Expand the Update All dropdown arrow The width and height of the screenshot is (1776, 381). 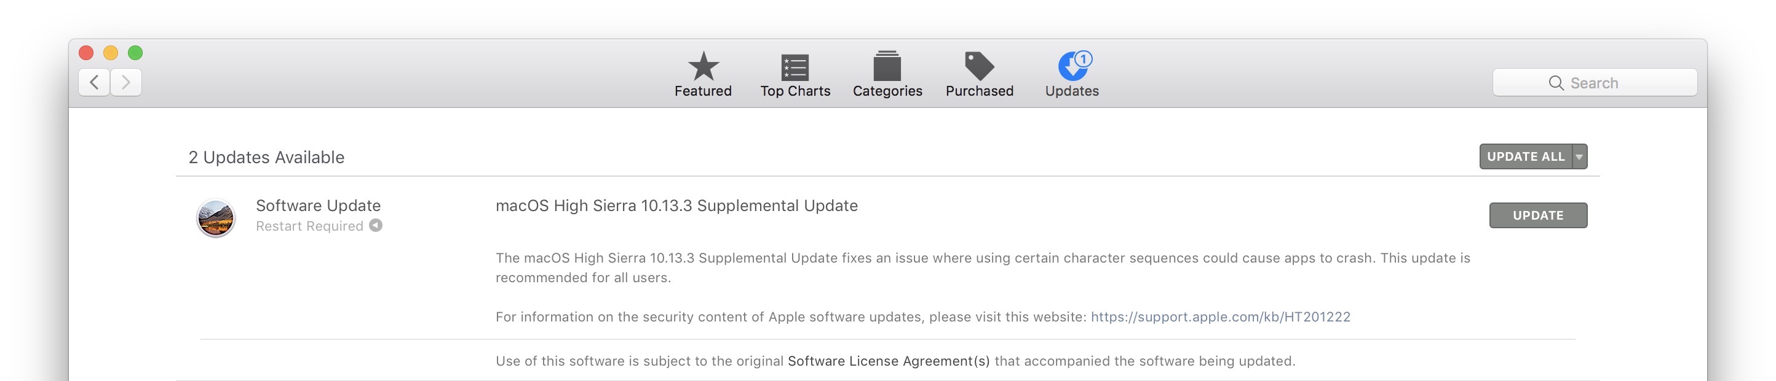point(1579,157)
